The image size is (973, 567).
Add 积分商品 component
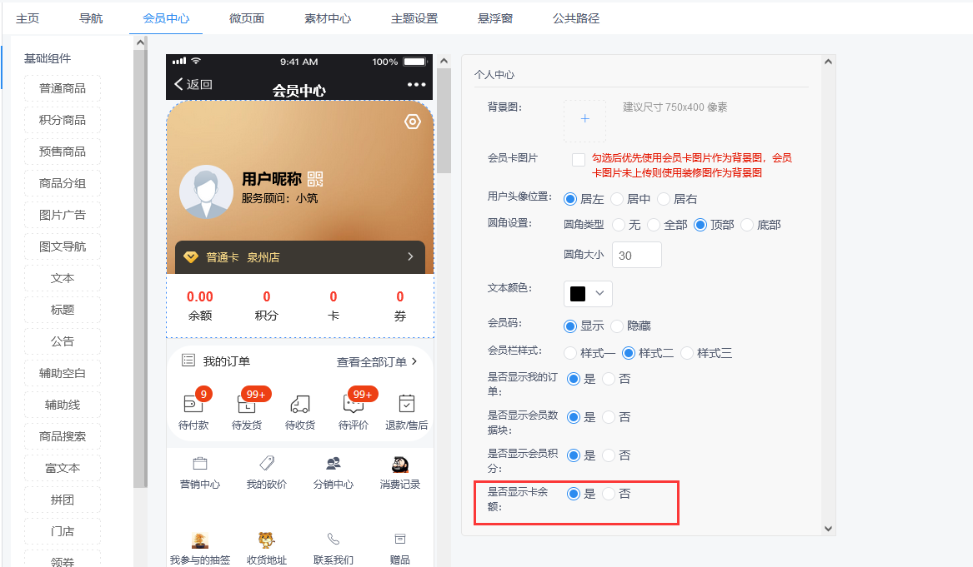click(63, 120)
